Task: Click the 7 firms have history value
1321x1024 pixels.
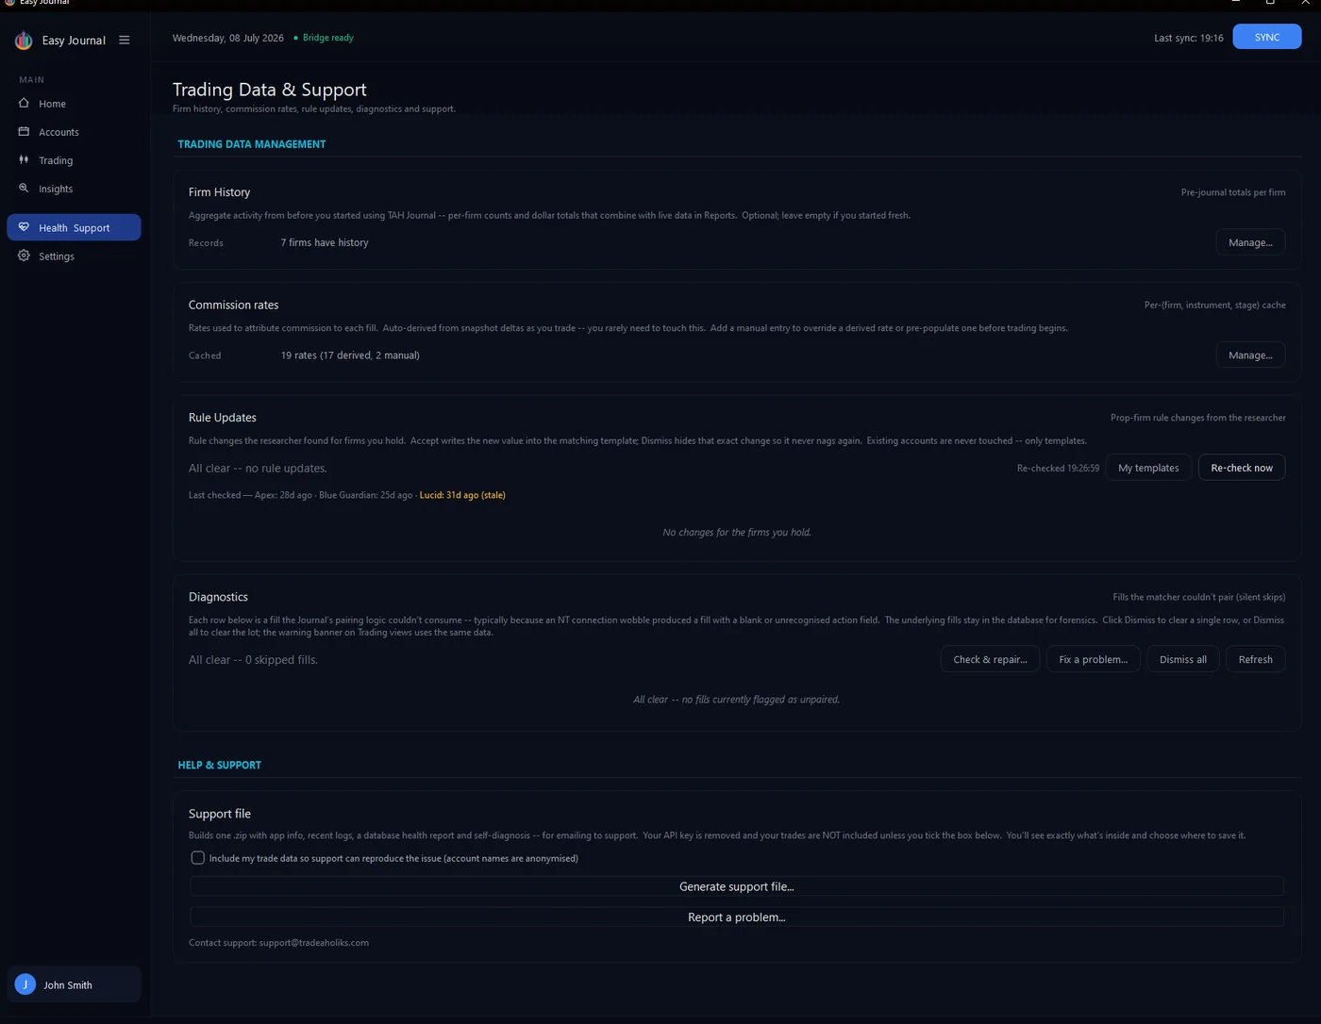Action: coord(325,242)
